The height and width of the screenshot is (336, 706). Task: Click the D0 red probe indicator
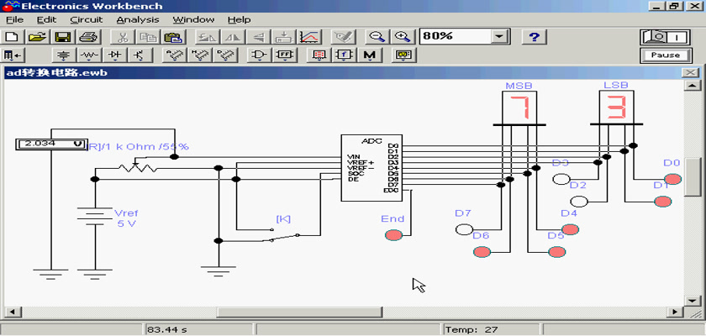pos(673,179)
